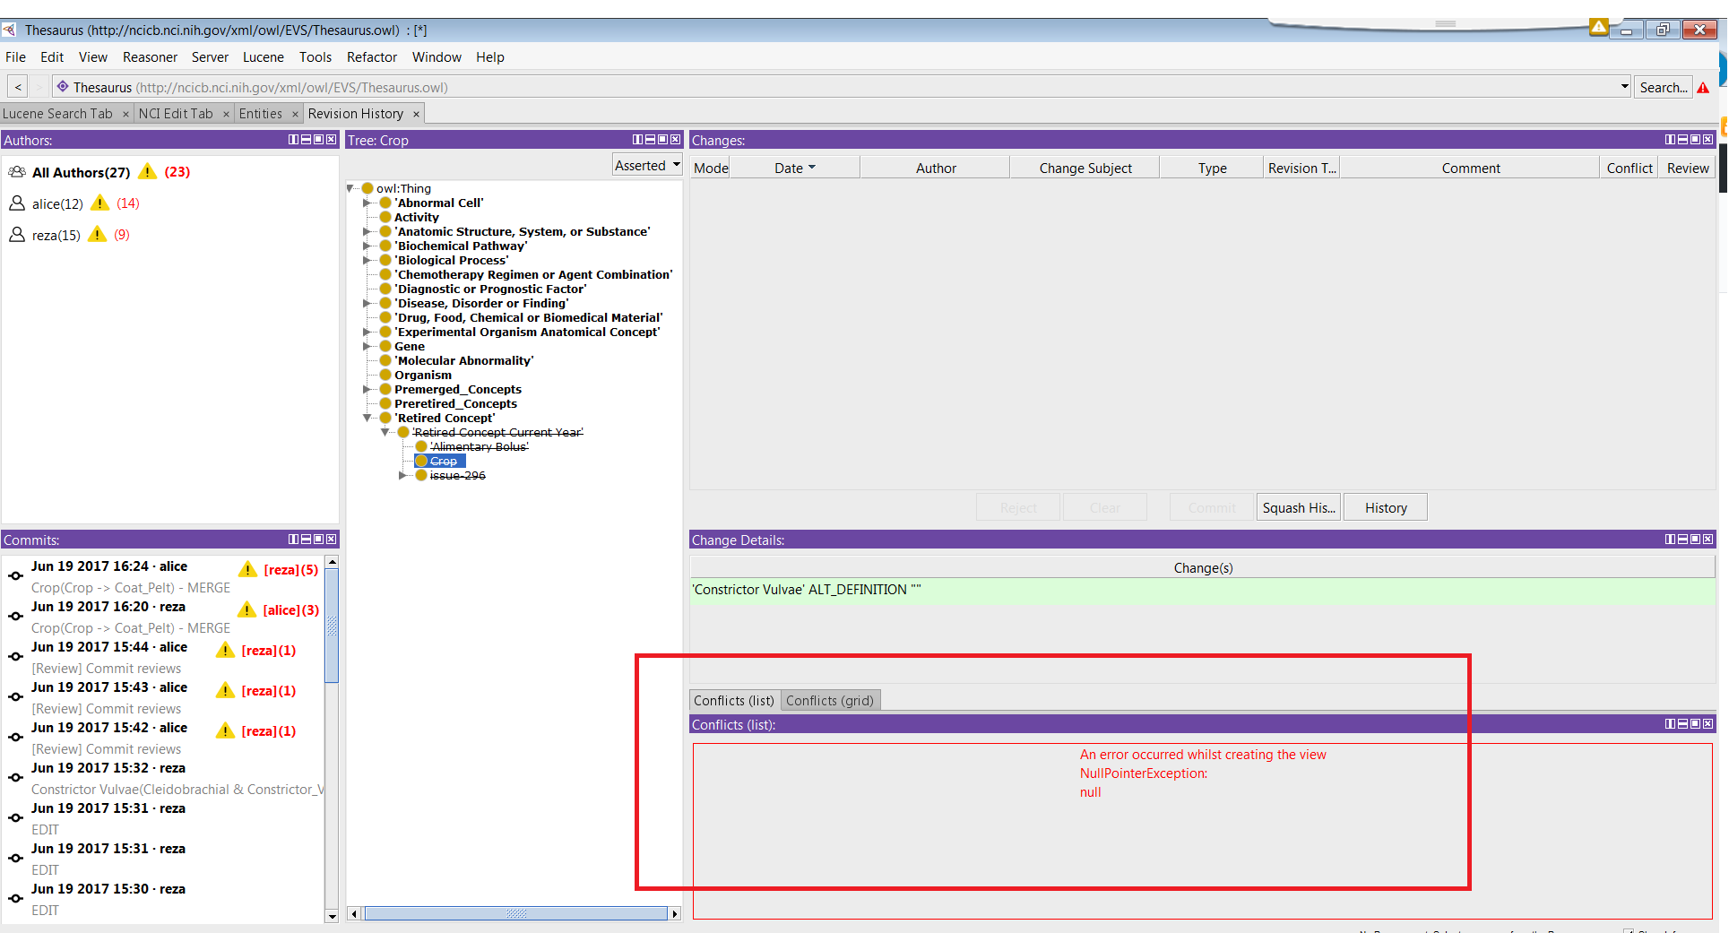The height and width of the screenshot is (933, 1729).
Task: Close the Revision History tab
Action: point(416,115)
